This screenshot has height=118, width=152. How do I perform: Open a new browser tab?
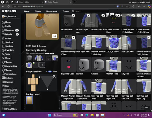[75, 2]
